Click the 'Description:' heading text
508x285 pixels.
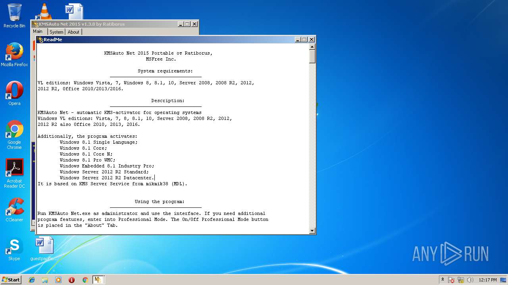pos(168,101)
